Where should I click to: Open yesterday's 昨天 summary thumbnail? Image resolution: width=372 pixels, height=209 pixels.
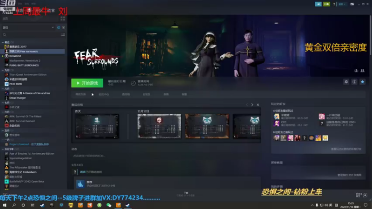(x=97, y=126)
